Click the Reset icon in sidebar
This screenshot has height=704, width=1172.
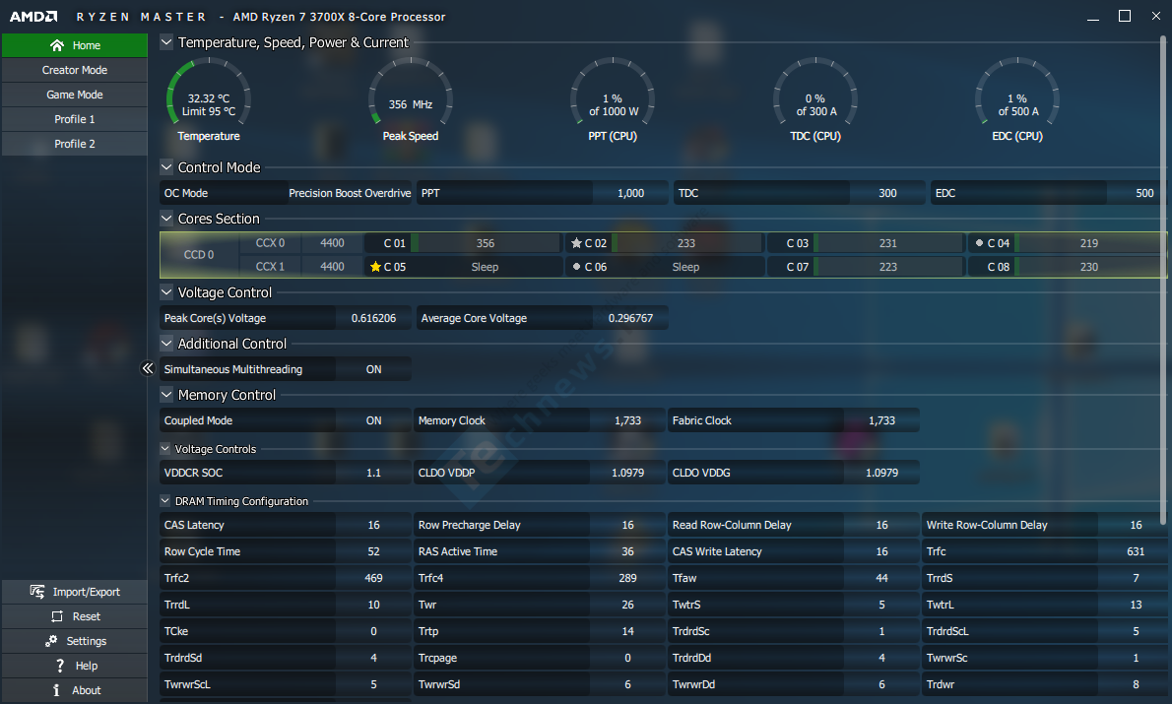click(57, 616)
